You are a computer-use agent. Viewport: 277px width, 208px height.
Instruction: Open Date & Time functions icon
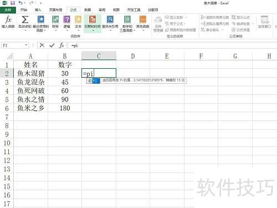point(93,19)
